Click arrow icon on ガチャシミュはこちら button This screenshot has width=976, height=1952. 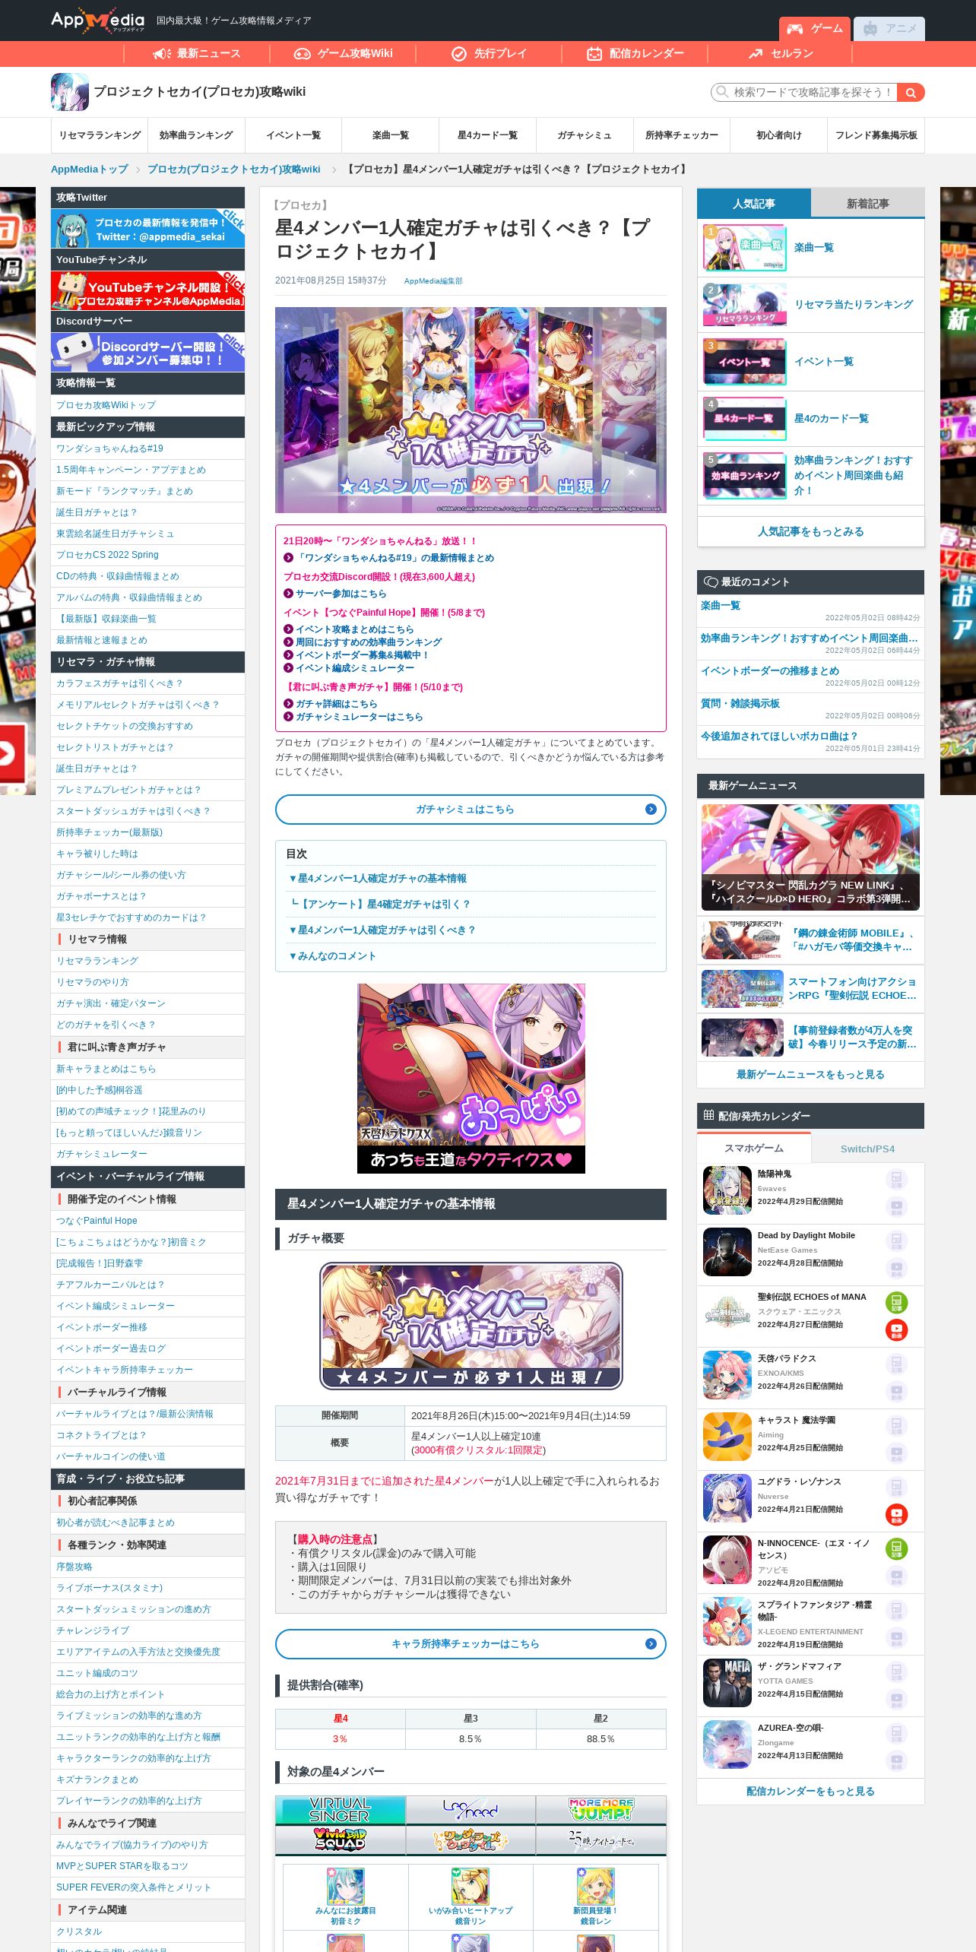click(651, 810)
